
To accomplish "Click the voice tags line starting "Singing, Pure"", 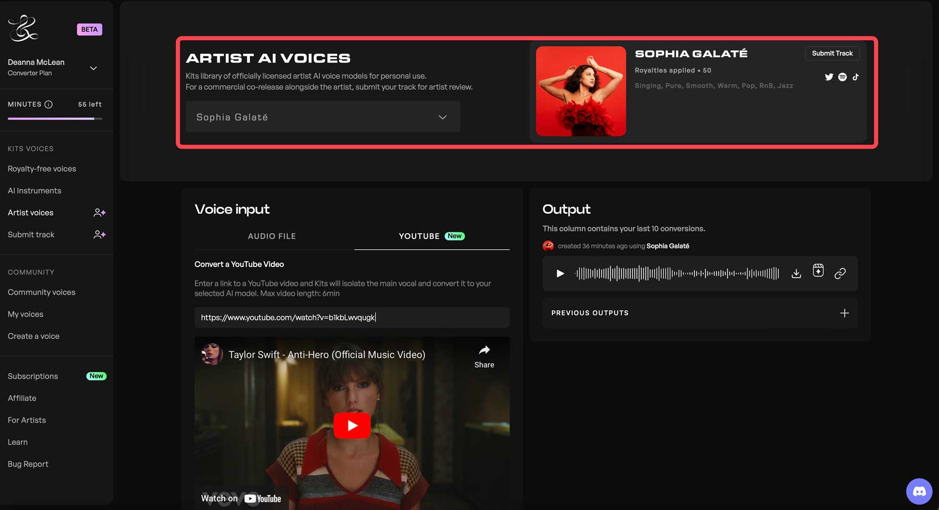I will (714, 86).
